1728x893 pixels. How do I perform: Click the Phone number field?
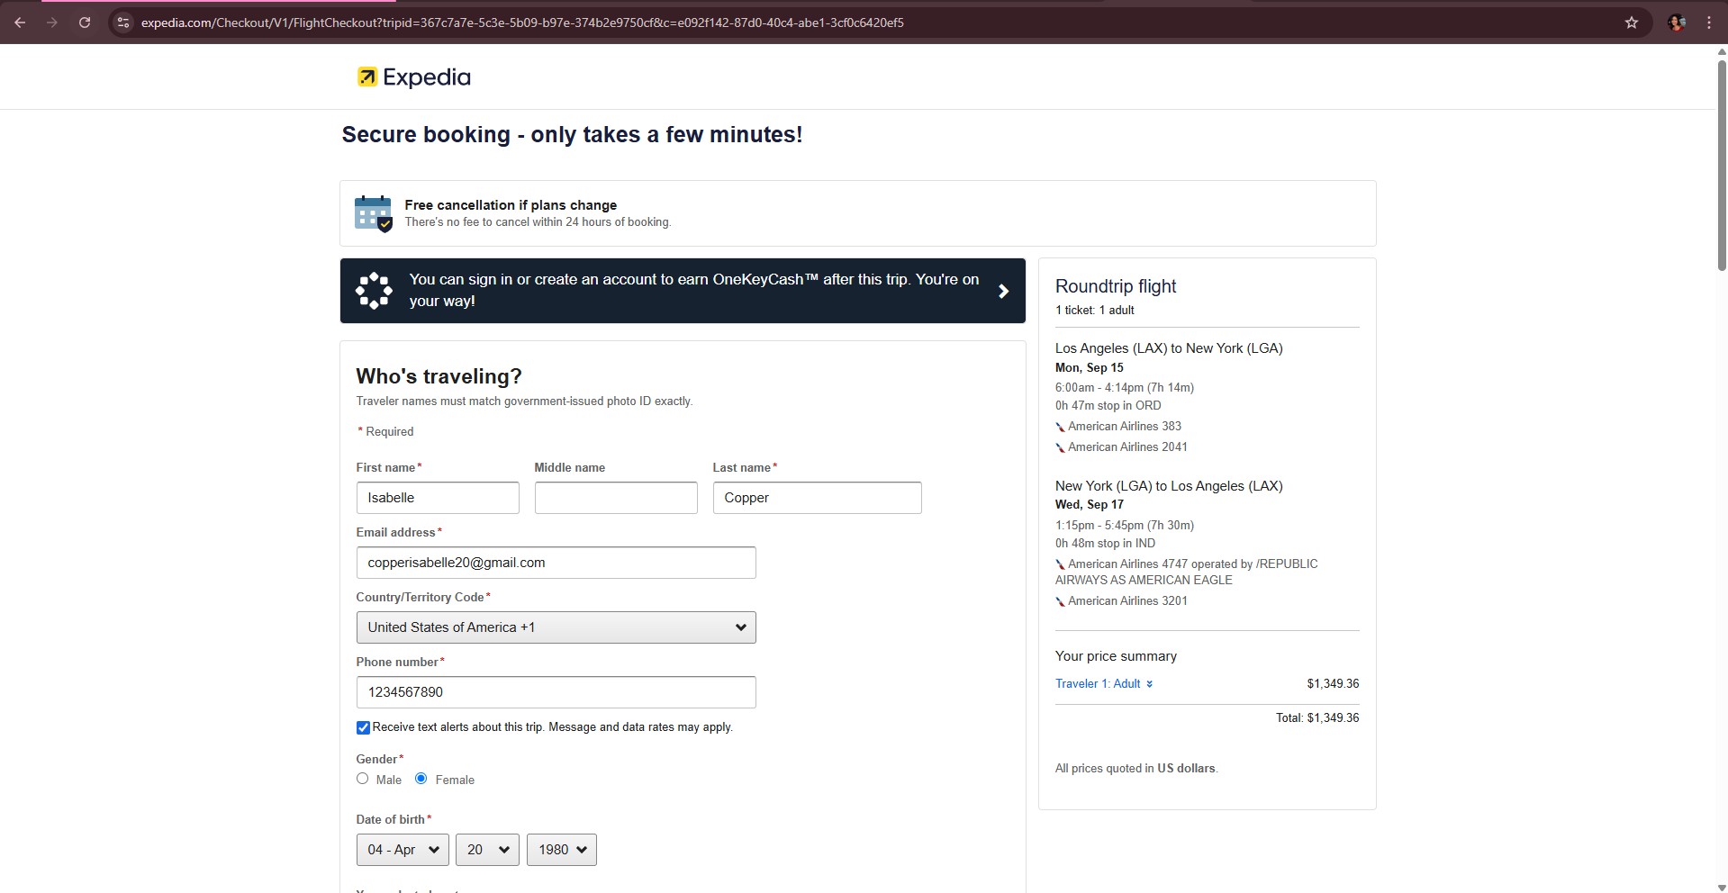[556, 692]
